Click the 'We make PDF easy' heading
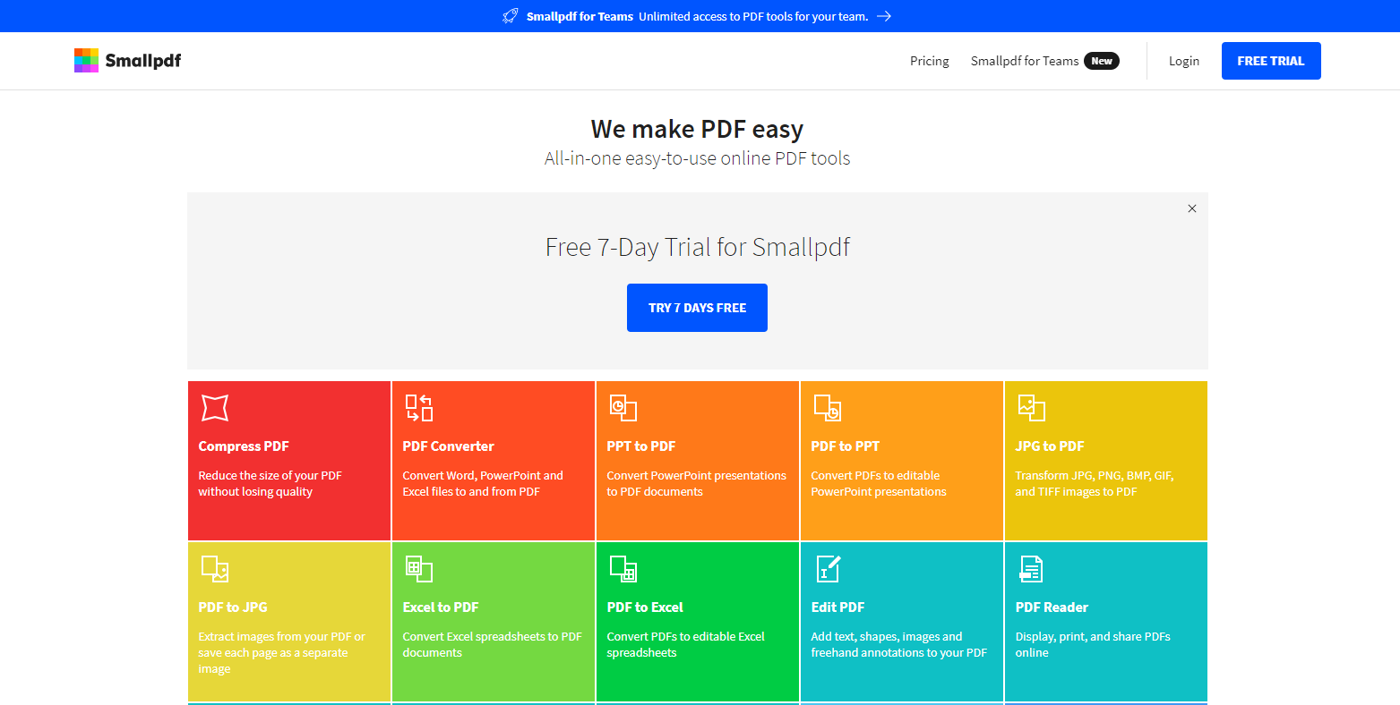 [x=697, y=130]
